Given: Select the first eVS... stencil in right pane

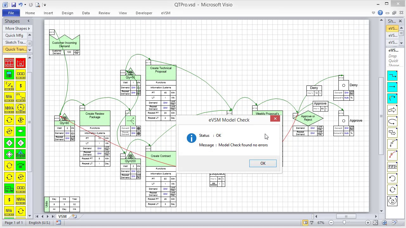Looking at the screenshot, I should tap(393, 28).
